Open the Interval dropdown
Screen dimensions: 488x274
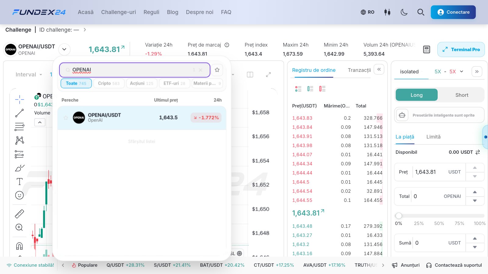click(x=29, y=75)
